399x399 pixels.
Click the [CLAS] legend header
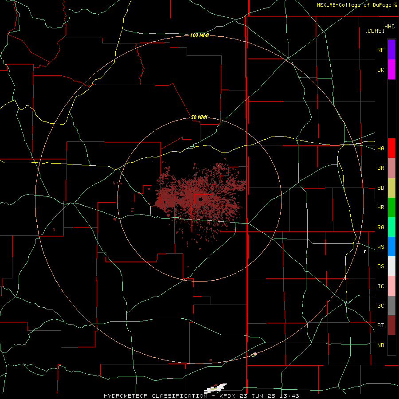tap(375, 31)
